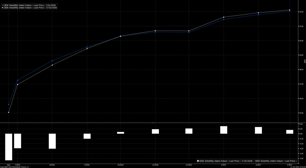Click the 7/2026 spread bar
The image size is (306, 168).
[x=18, y=141]
